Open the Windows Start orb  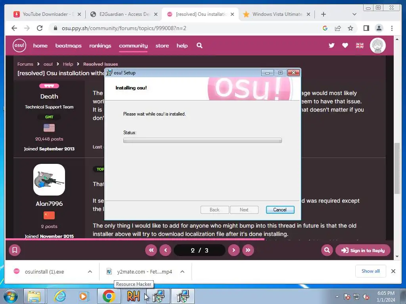11,296
